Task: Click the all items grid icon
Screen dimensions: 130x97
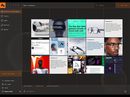Action: coord(3,84)
